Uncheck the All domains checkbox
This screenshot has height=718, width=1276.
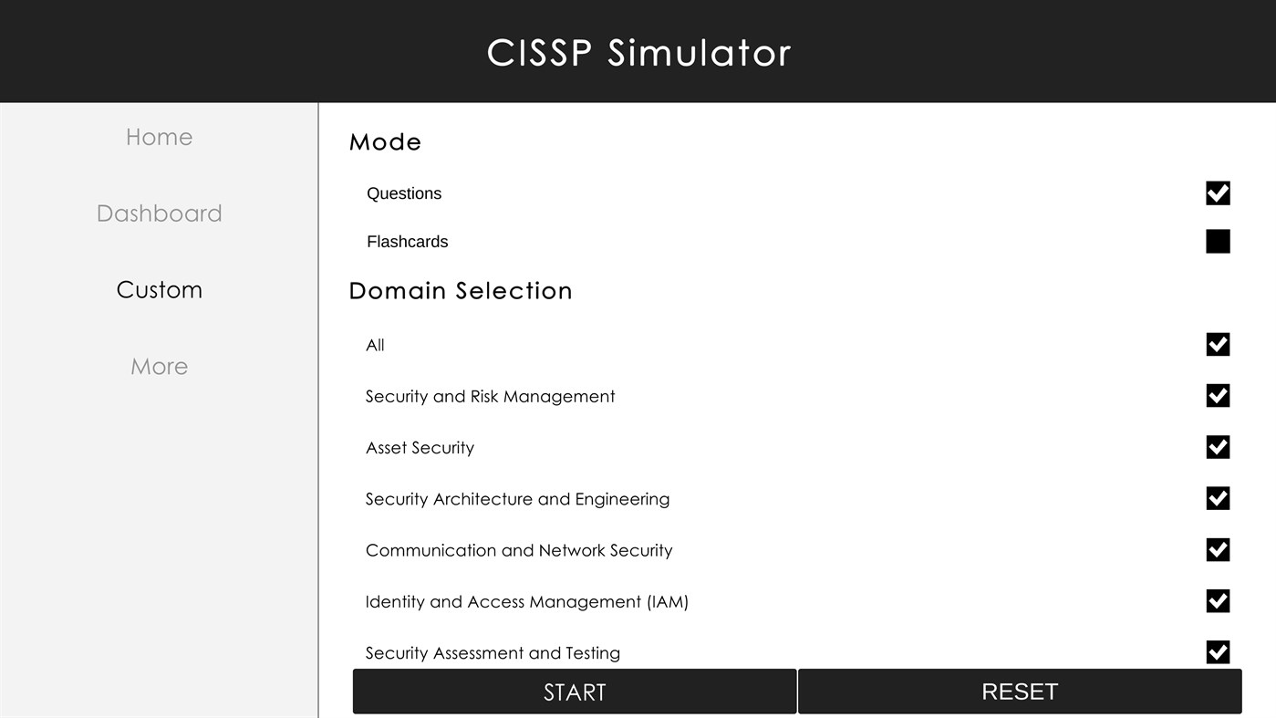pyautogui.click(x=1218, y=344)
